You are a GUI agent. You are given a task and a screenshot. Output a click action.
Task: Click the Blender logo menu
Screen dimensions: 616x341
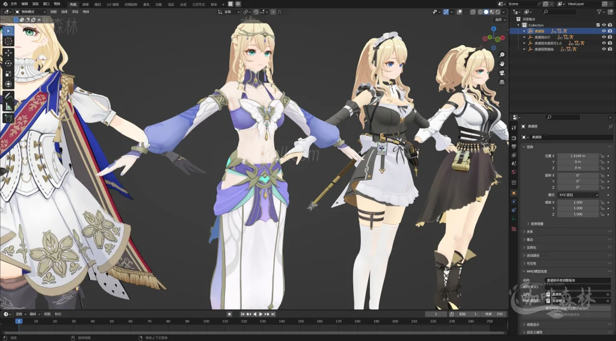pyautogui.click(x=5, y=4)
